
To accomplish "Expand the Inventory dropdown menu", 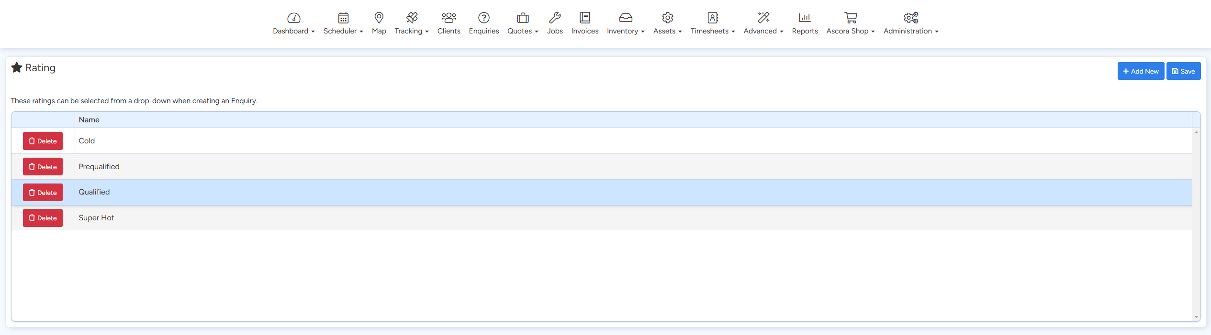I will pyautogui.click(x=626, y=31).
